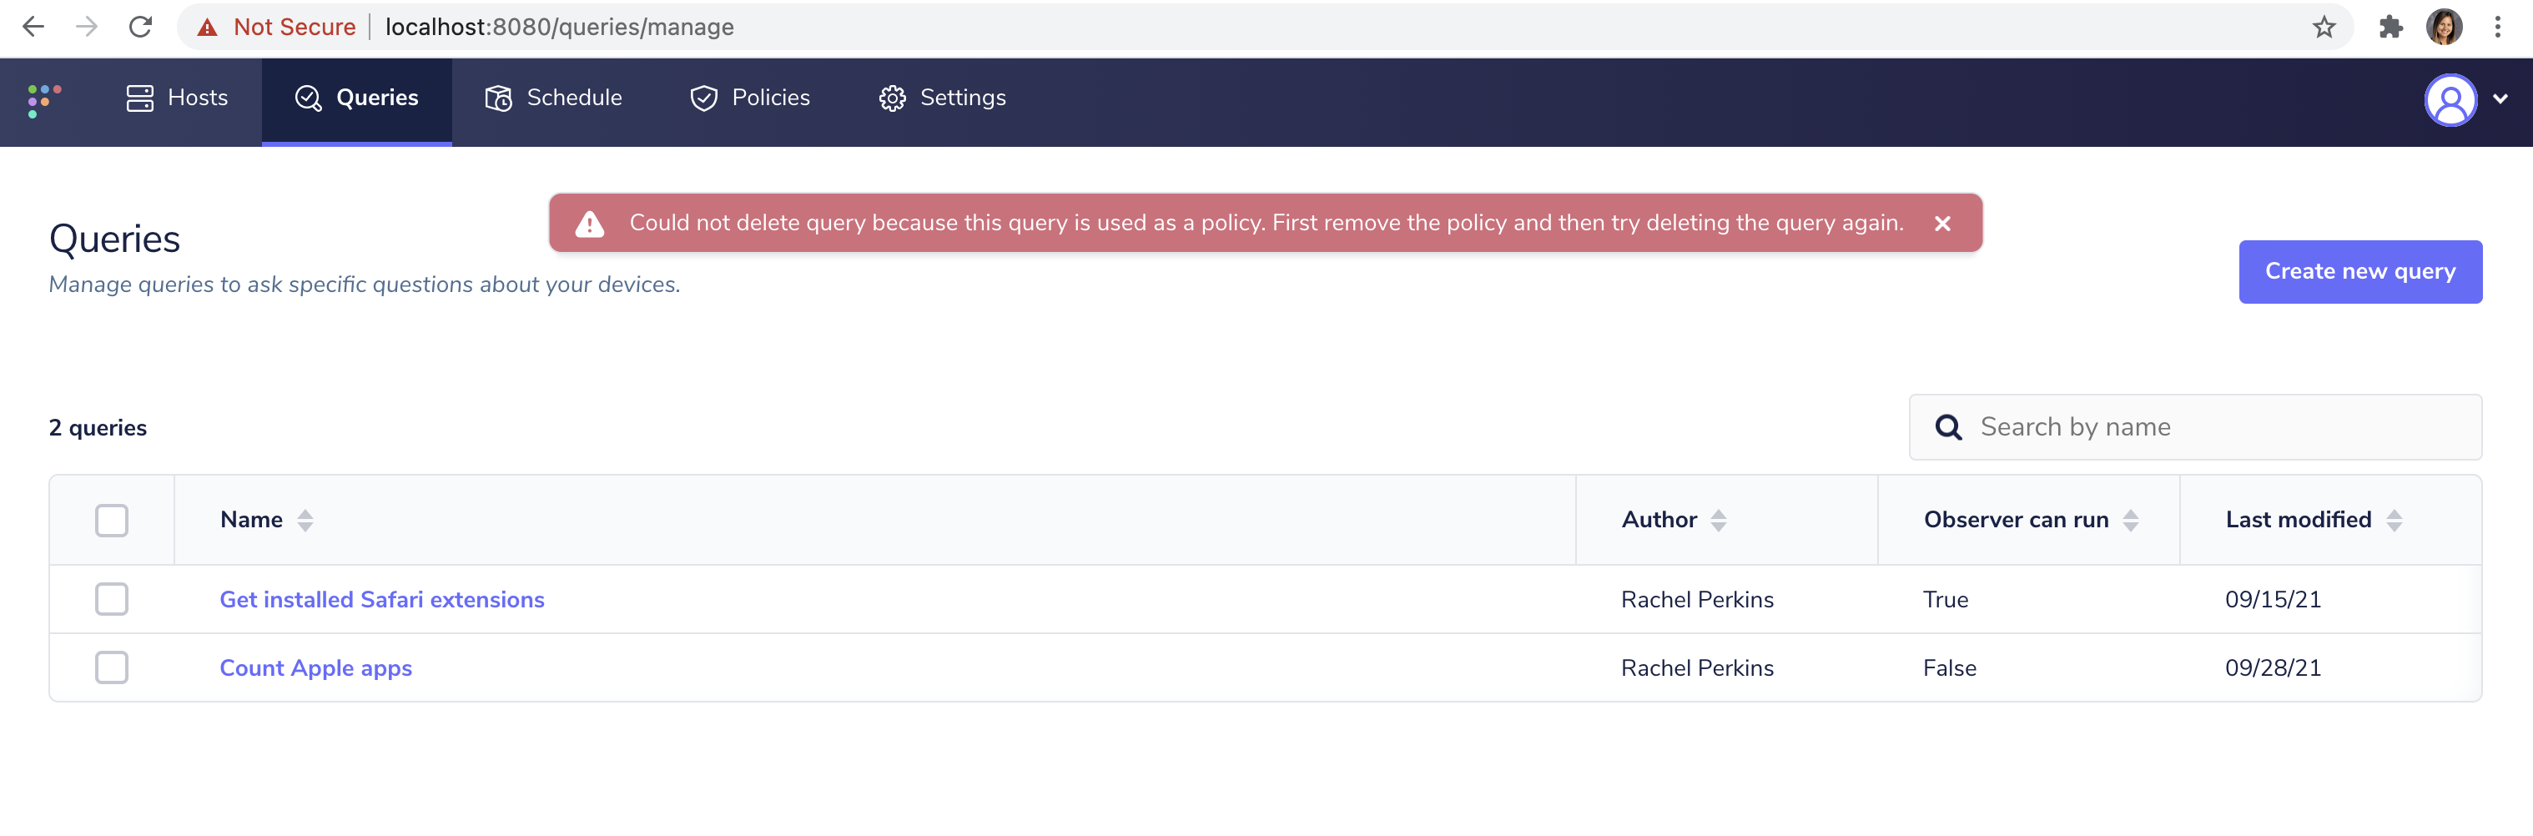
Task: Select the Get installed Safari extensions checkbox
Action: 112,599
